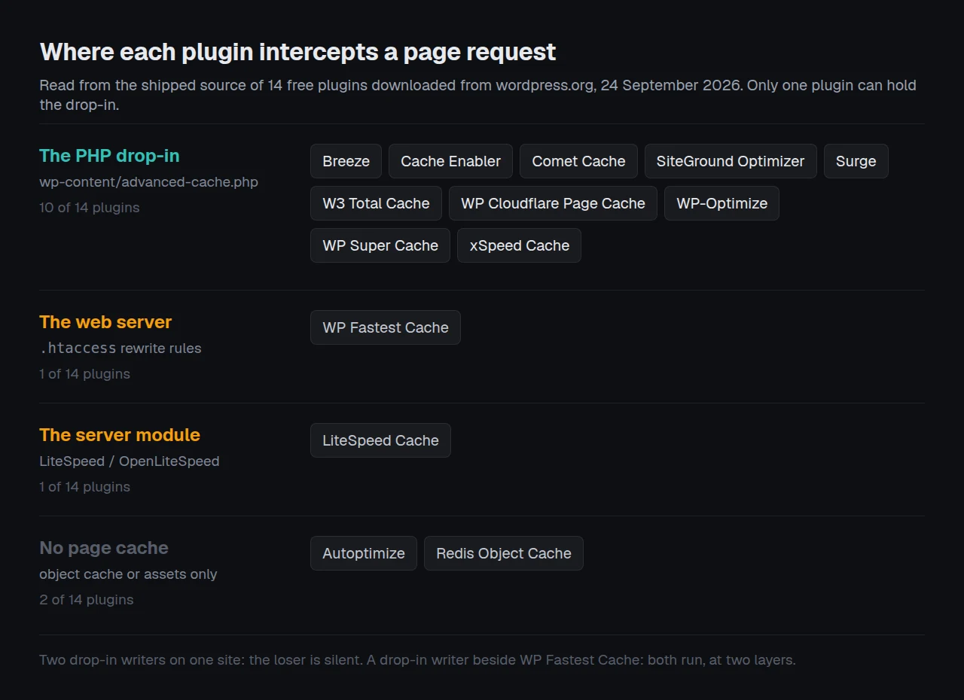
Task: Select the Redis Object Cache chip
Action: pyautogui.click(x=504, y=553)
